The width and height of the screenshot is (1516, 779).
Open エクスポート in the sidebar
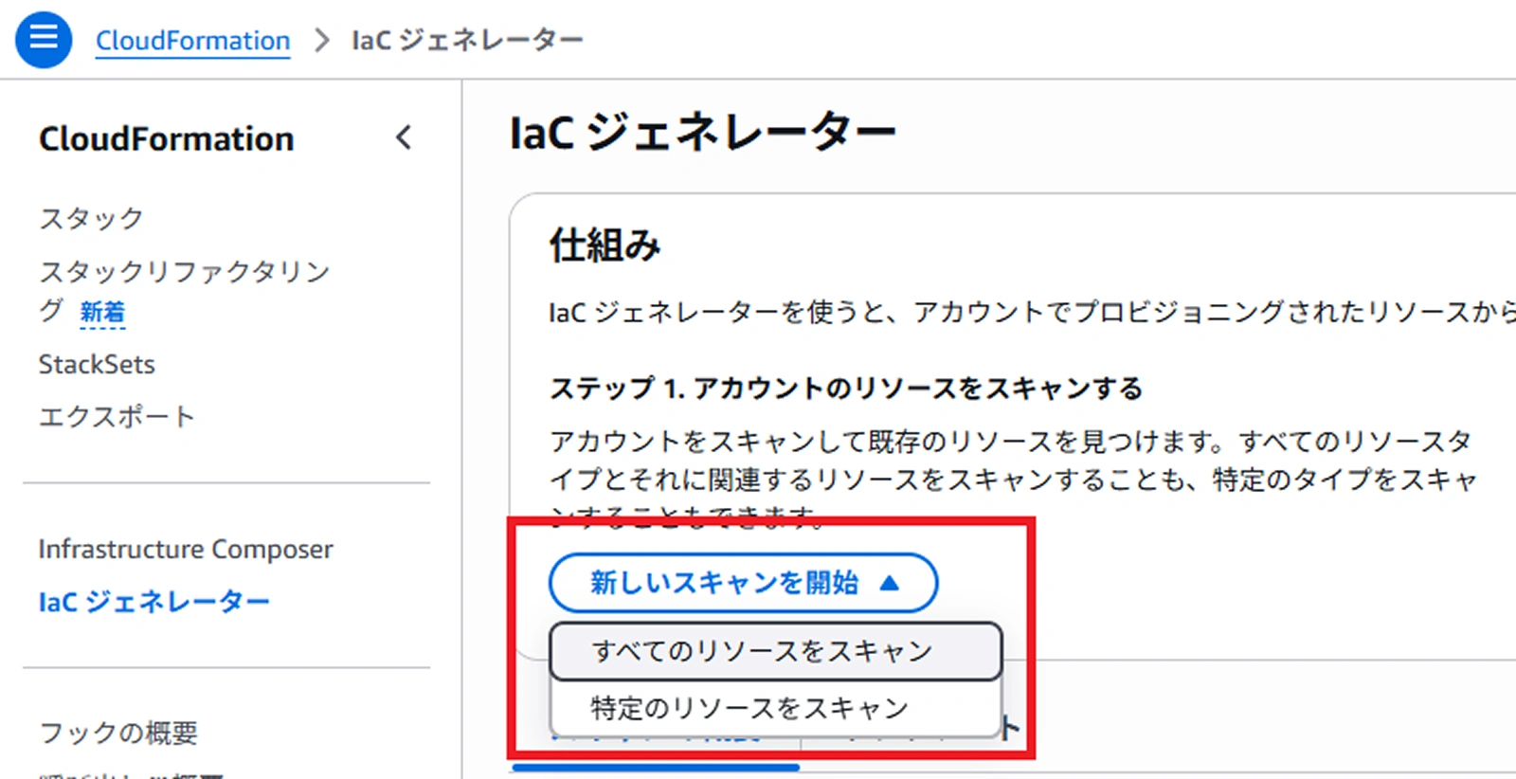(x=117, y=417)
